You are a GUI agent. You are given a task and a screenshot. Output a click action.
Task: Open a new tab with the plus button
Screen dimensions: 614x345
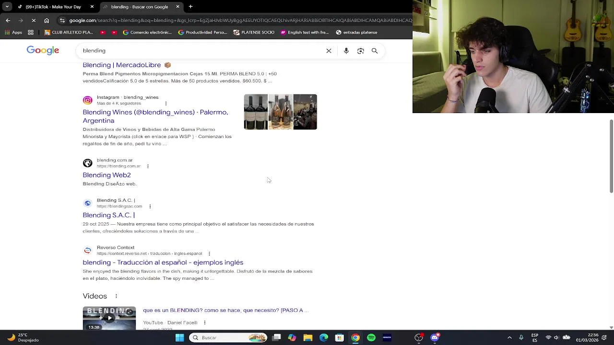tap(190, 7)
